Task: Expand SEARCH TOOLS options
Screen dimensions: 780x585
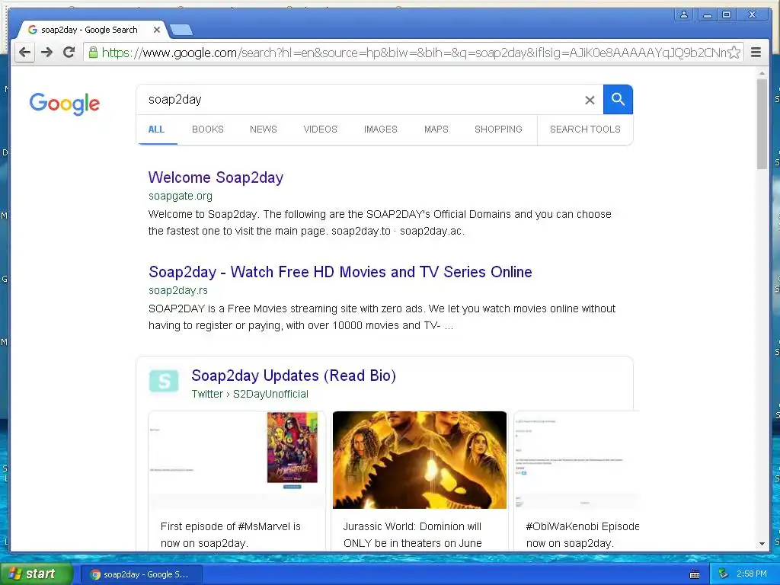Action: click(x=585, y=129)
